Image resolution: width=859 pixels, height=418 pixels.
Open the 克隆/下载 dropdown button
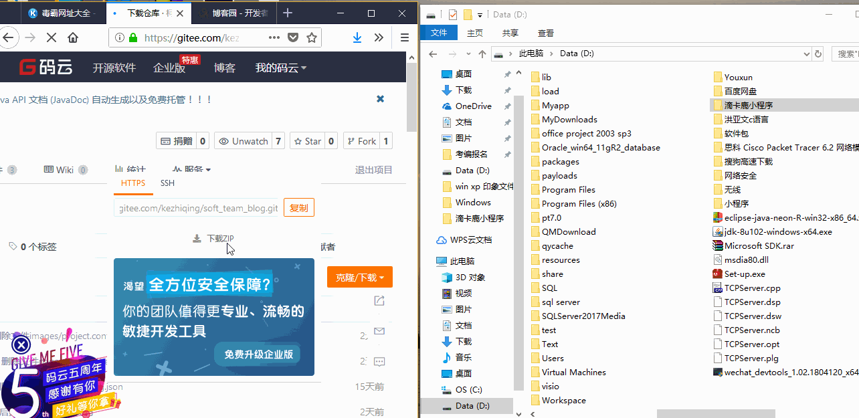pos(360,277)
